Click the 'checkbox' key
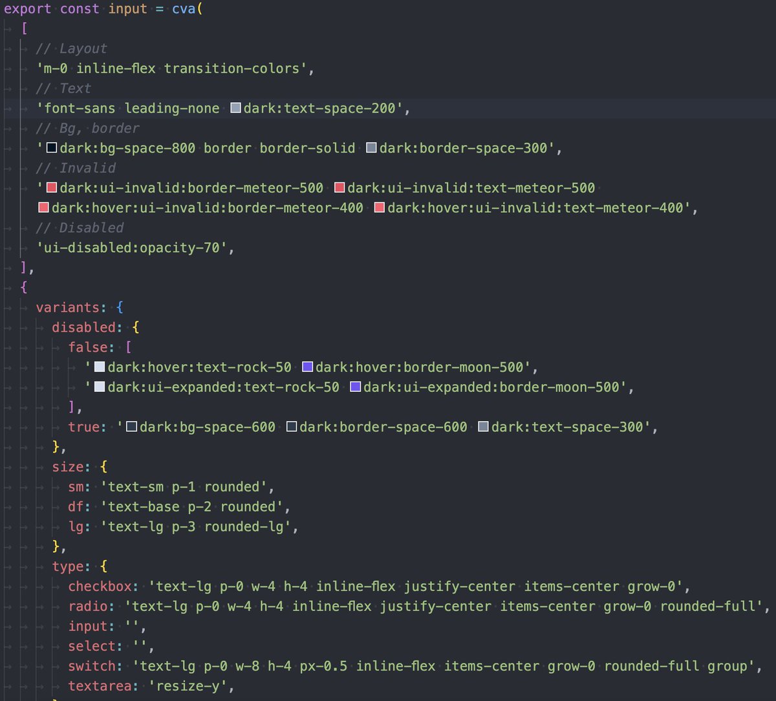The width and height of the screenshot is (776, 701). (x=100, y=587)
